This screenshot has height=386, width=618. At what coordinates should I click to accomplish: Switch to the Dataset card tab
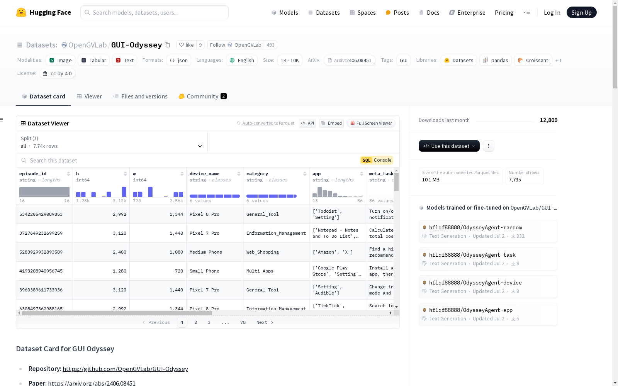pyautogui.click(x=43, y=96)
